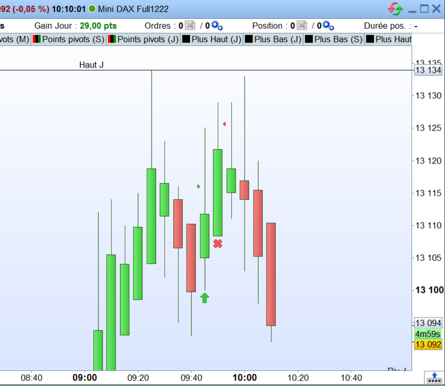This screenshot has width=445, height=386.
Task: Select the partially visible Plus Haut tab at right
Action: click(388, 39)
